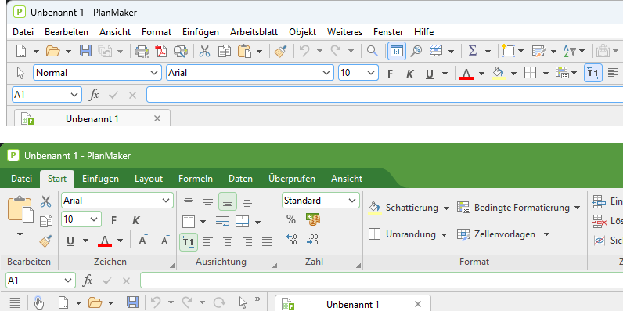This screenshot has height=315, width=623.
Task: Click the A-Z sort icon in the classic toolbar
Action: pyautogui.click(x=569, y=51)
